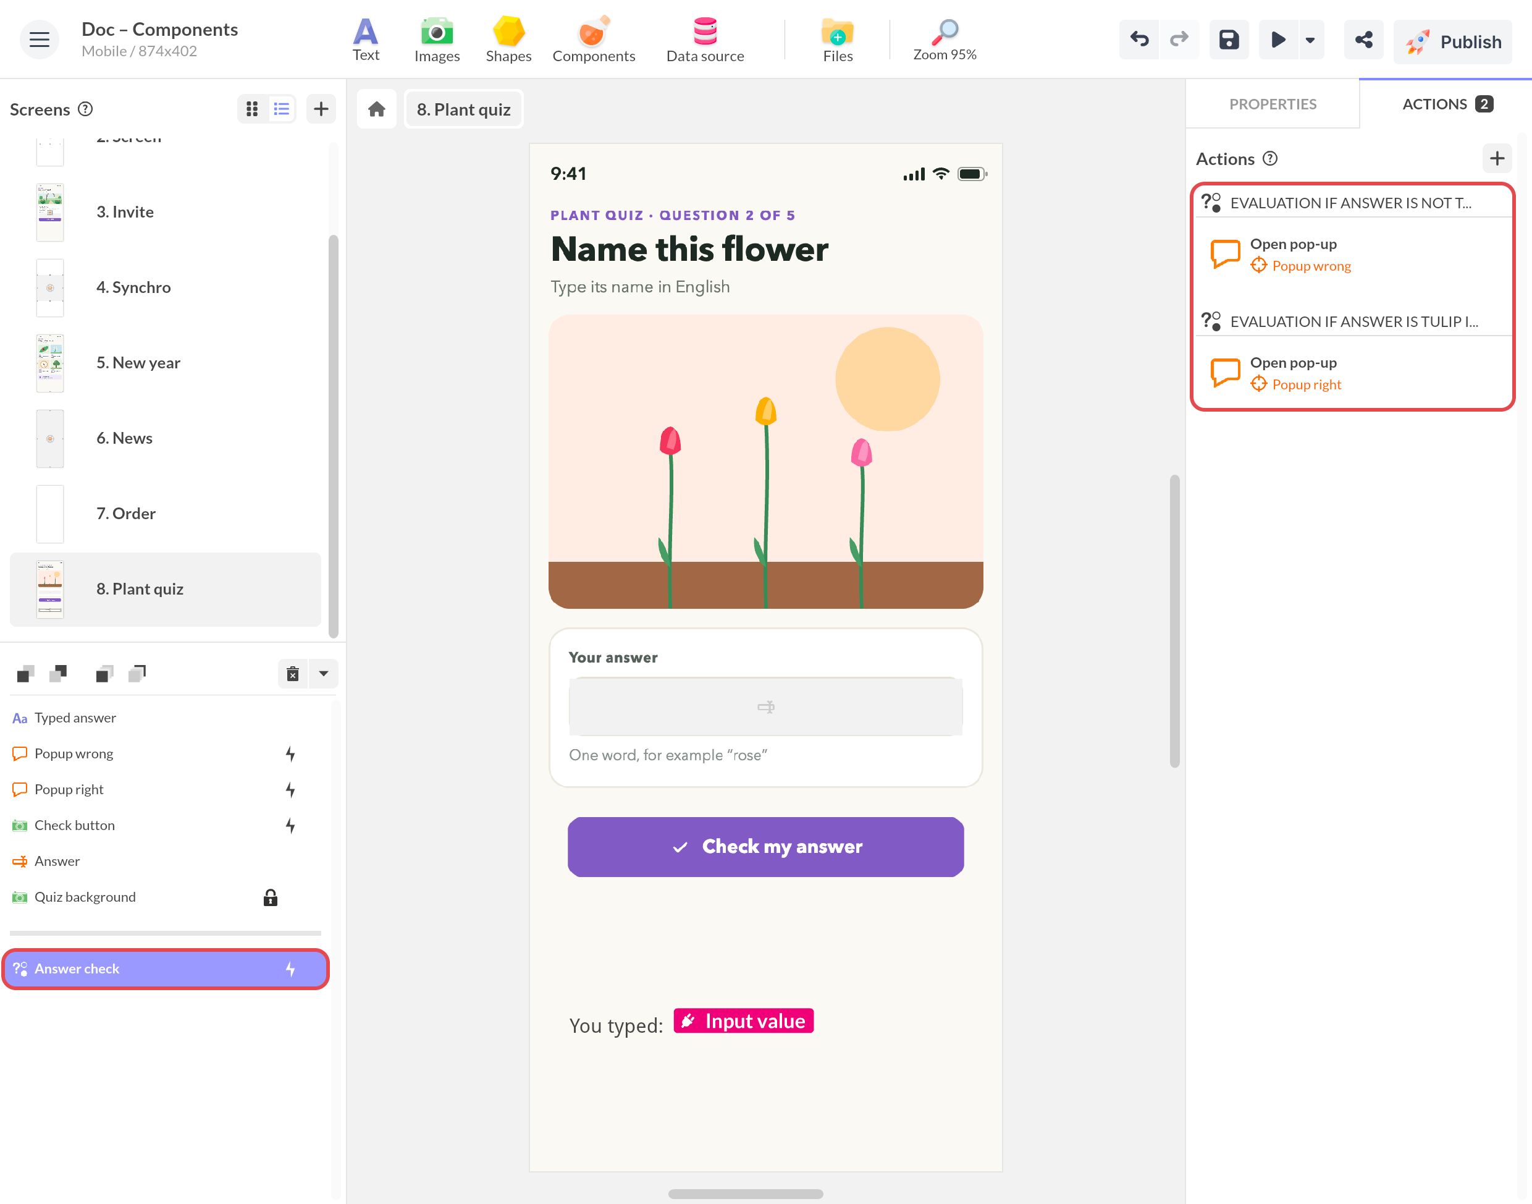Open the Images tool
The width and height of the screenshot is (1532, 1204).
point(437,40)
